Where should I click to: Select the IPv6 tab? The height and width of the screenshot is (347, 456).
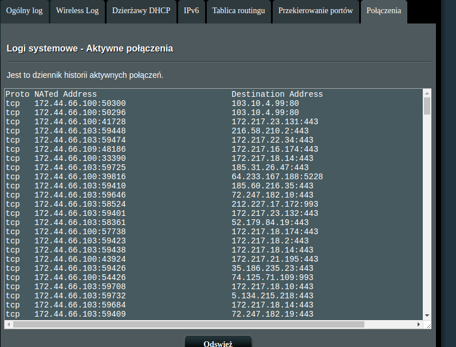click(x=191, y=11)
